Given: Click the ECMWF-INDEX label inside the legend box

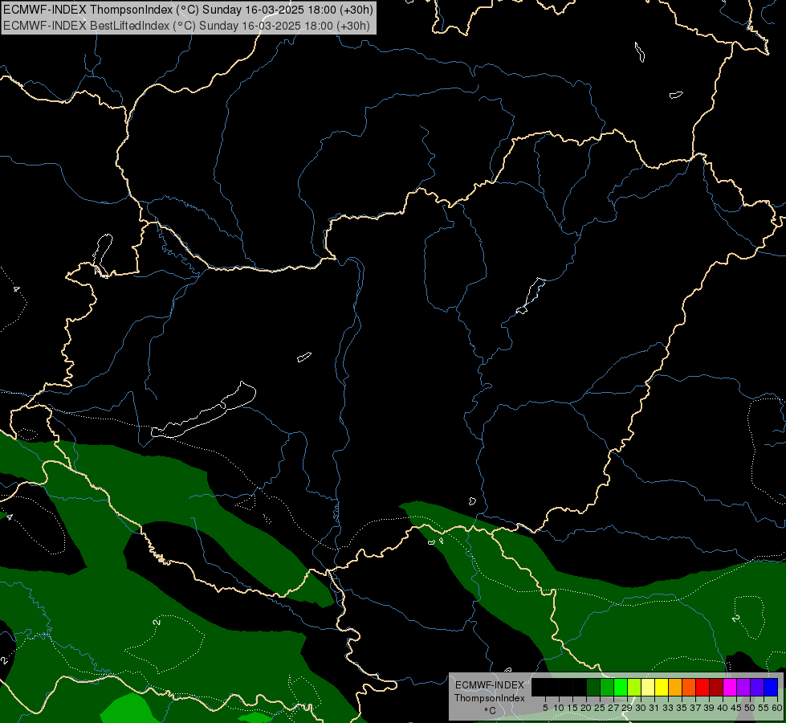Looking at the screenshot, I should pyautogui.click(x=490, y=685).
